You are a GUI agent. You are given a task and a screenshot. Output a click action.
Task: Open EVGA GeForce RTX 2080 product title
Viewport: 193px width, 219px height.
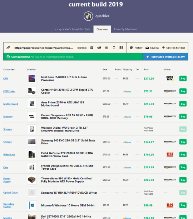67,155
